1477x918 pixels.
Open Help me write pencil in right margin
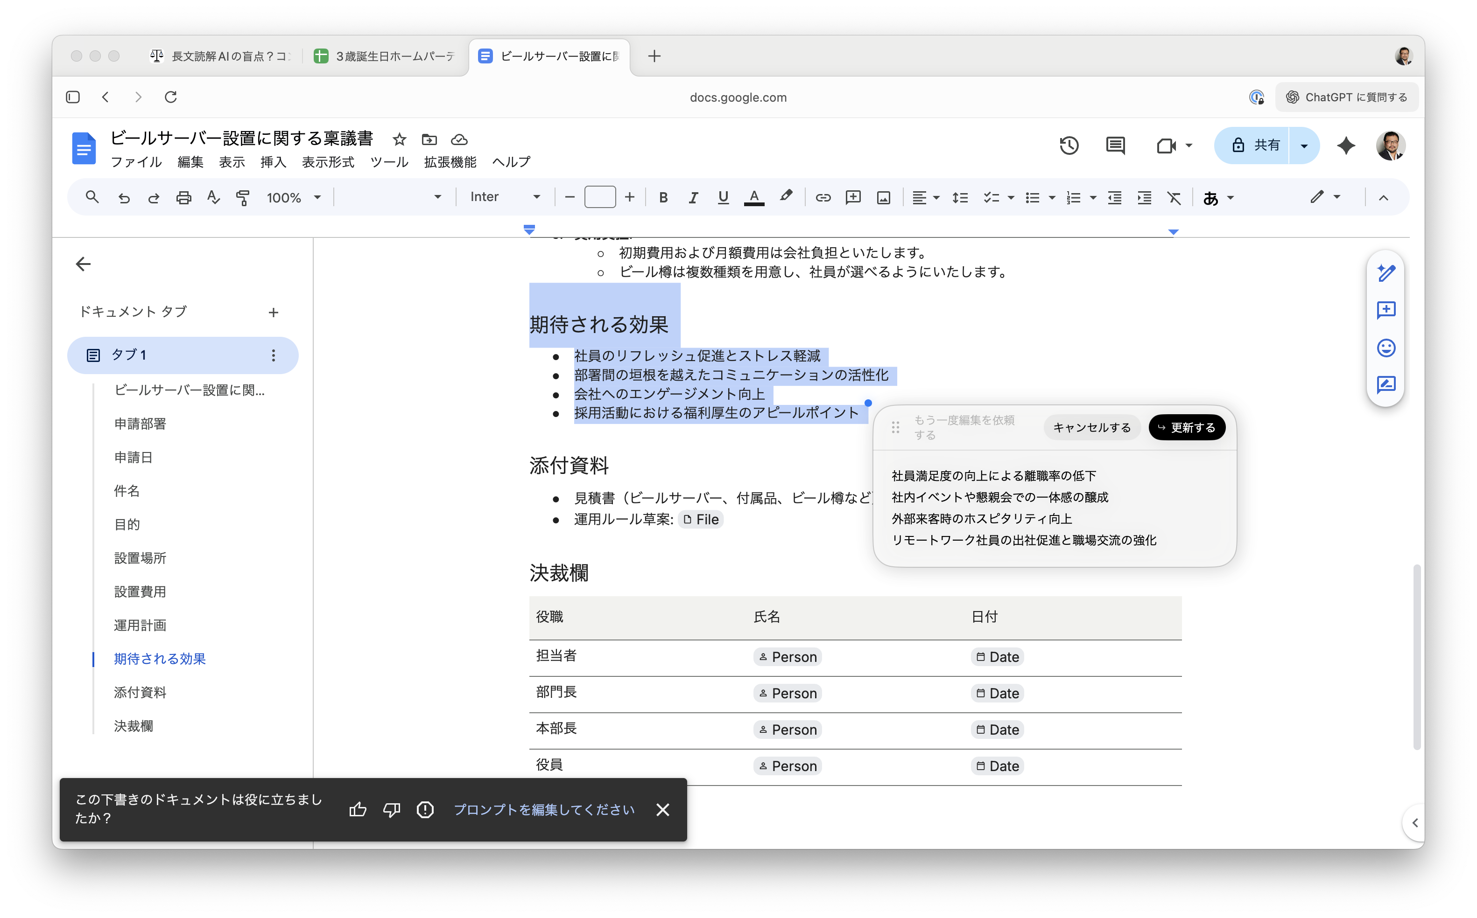[1386, 272]
